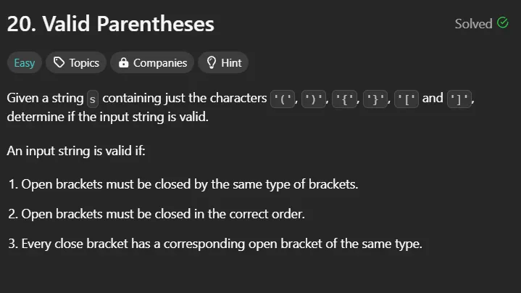Click the Easy difficulty badge
This screenshot has height=293, width=521.
click(24, 62)
